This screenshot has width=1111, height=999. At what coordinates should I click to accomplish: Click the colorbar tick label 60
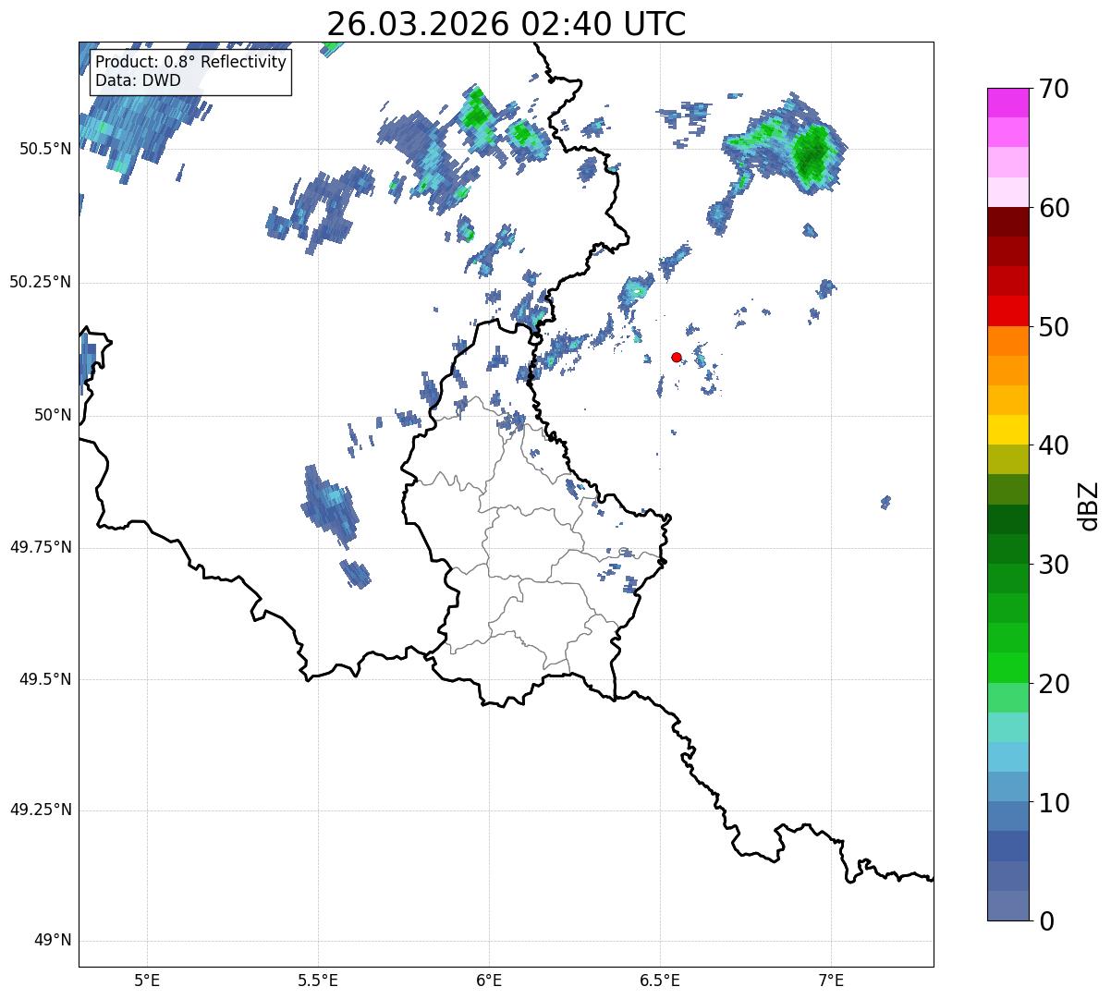tap(1053, 208)
